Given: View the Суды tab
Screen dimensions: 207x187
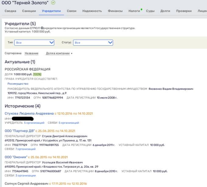Looking at the screenshot, I should (x=150, y=11).
